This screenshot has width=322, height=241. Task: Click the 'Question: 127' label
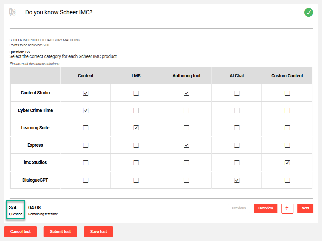(x=20, y=52)
